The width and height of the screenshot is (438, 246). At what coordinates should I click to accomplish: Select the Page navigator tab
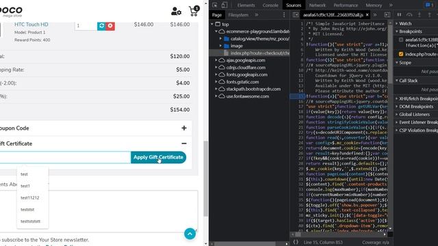(x=217, y=15)
